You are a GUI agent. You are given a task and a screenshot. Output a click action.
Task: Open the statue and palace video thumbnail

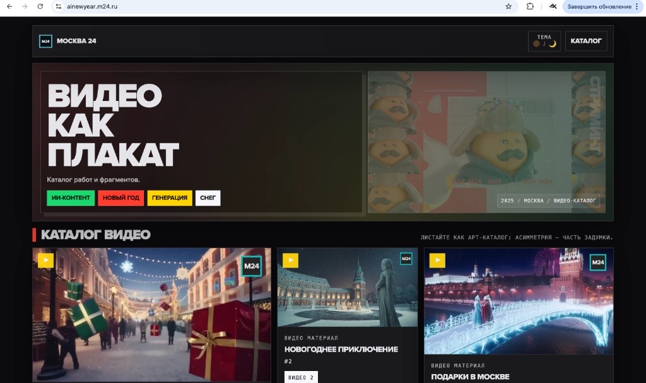[348, 287]
